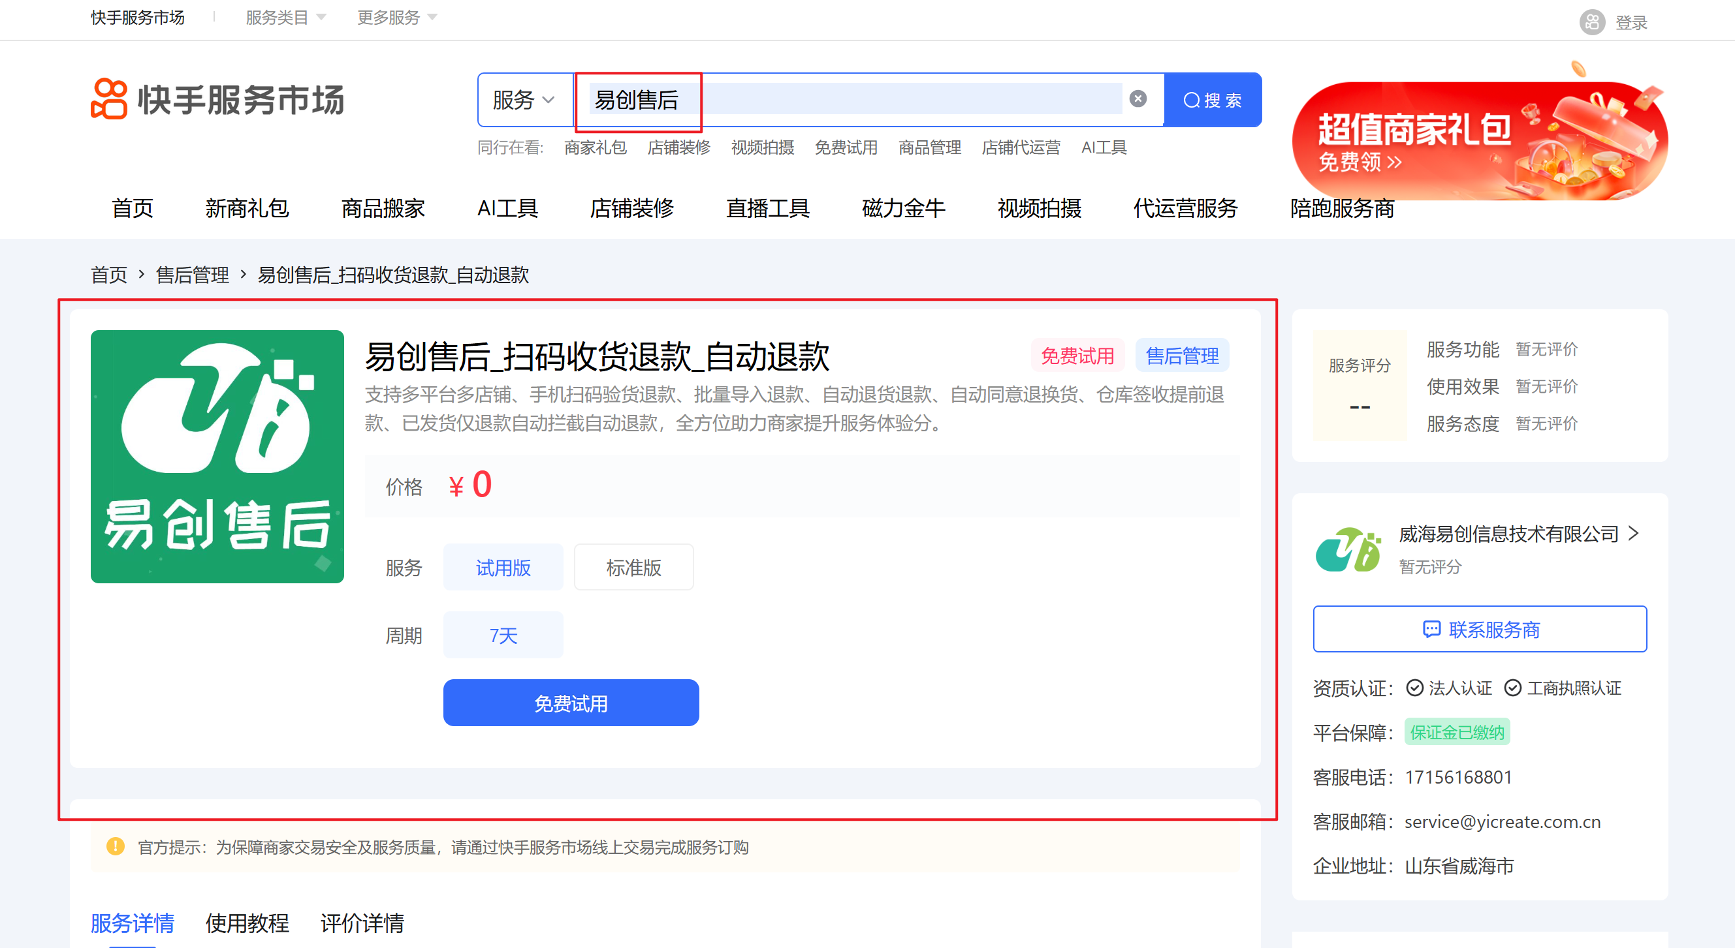
Task: Expand the 更多服务 menu
Action: [397, 18]
